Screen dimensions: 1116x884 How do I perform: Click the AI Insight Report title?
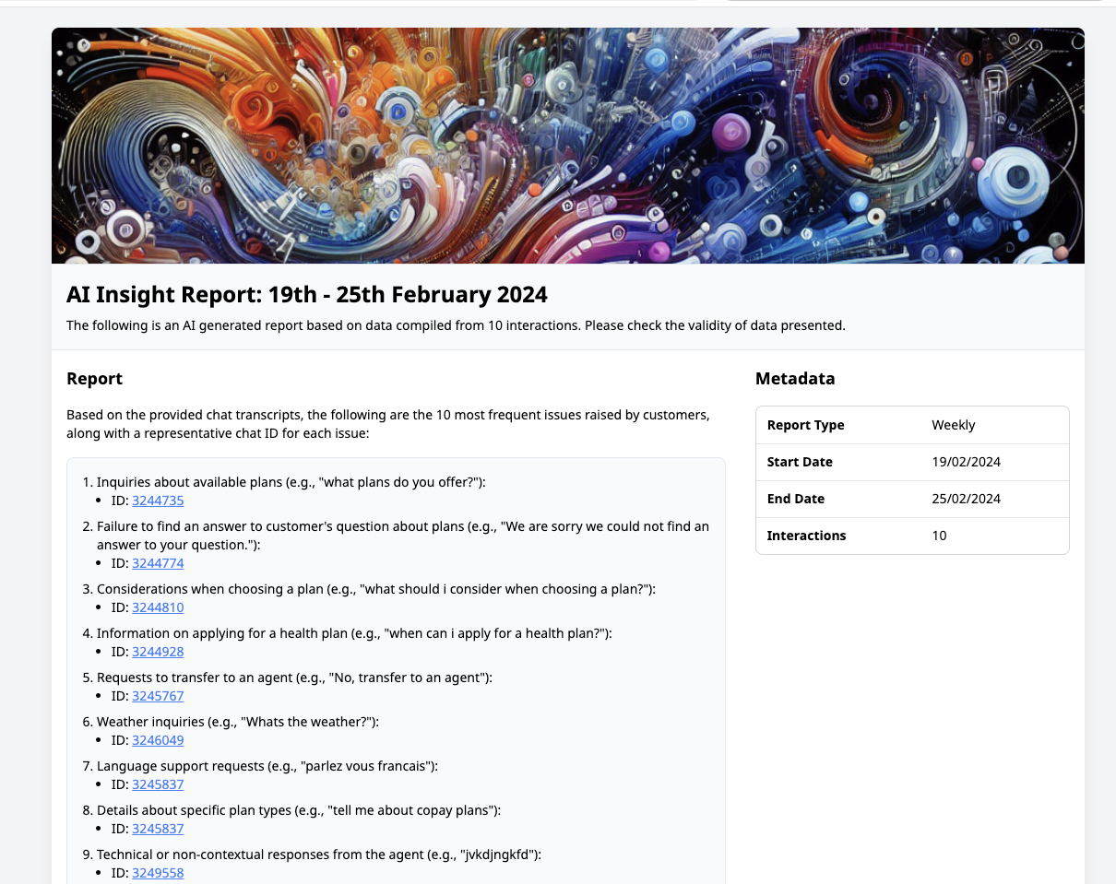click(x=306, y=295)
